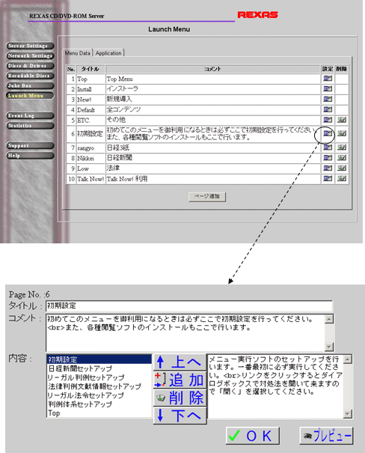Open settings icon for ETC. row
This screenshot has width=365, height=453.
coord(328,120)
